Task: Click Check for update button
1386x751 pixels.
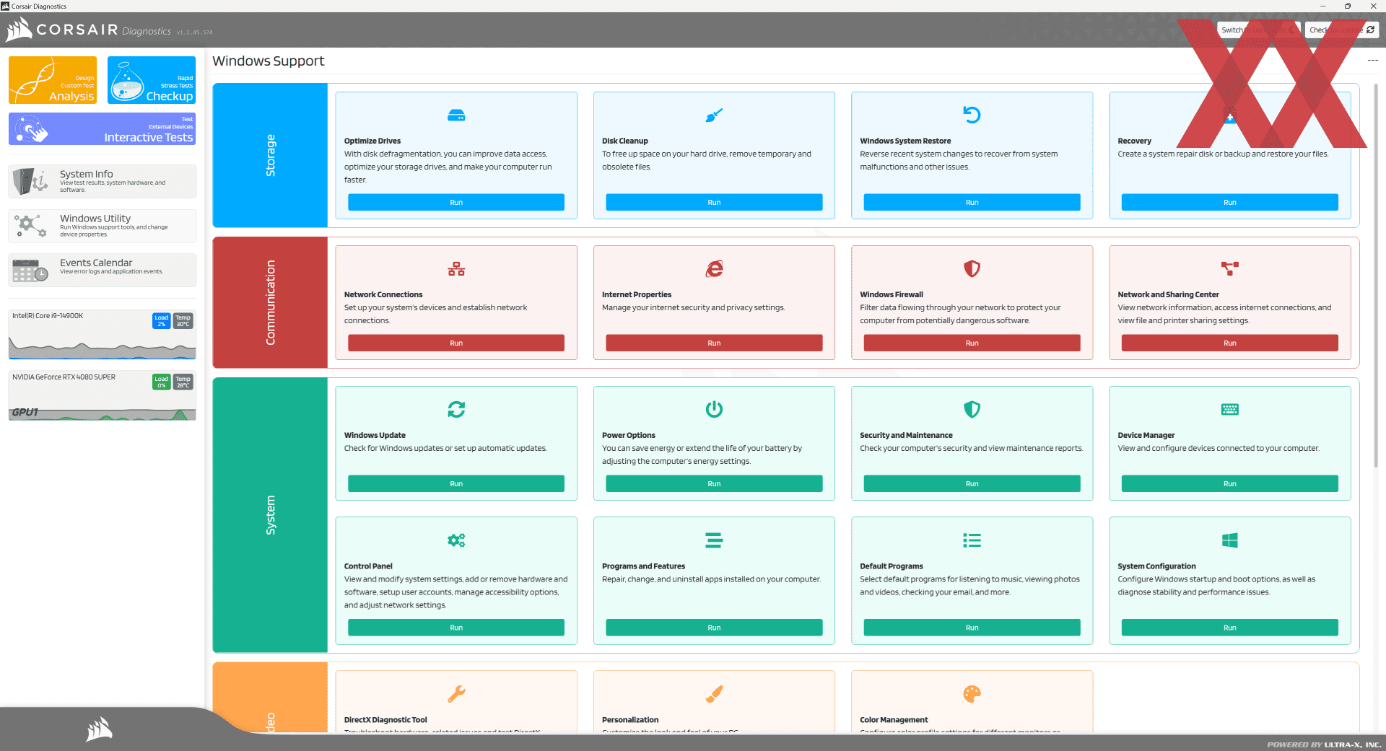Action: click(1342, 30)
